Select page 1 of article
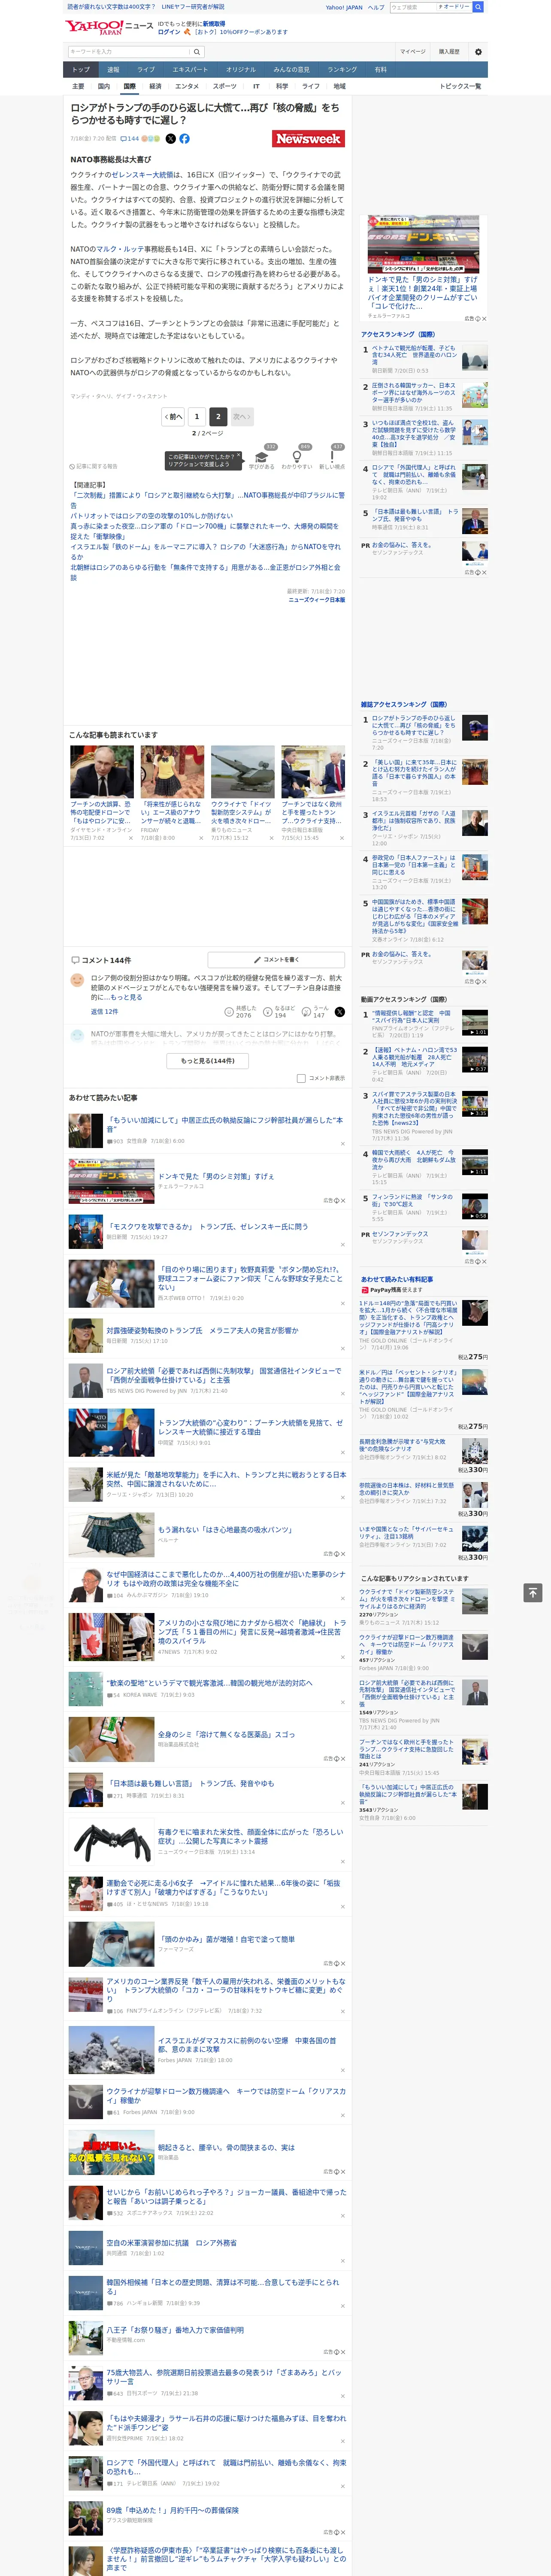Viewport: 551px width, 2576px height. pos(197,416)
